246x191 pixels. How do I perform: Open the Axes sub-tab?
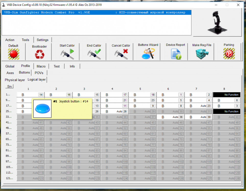coord(10,73)
